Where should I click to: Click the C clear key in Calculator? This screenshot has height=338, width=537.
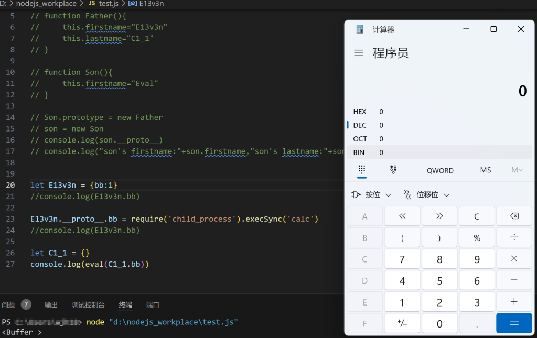pyautogui.click(x=477, y=216)
